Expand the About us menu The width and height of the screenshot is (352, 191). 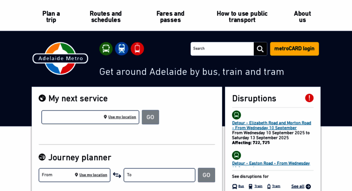302,17
